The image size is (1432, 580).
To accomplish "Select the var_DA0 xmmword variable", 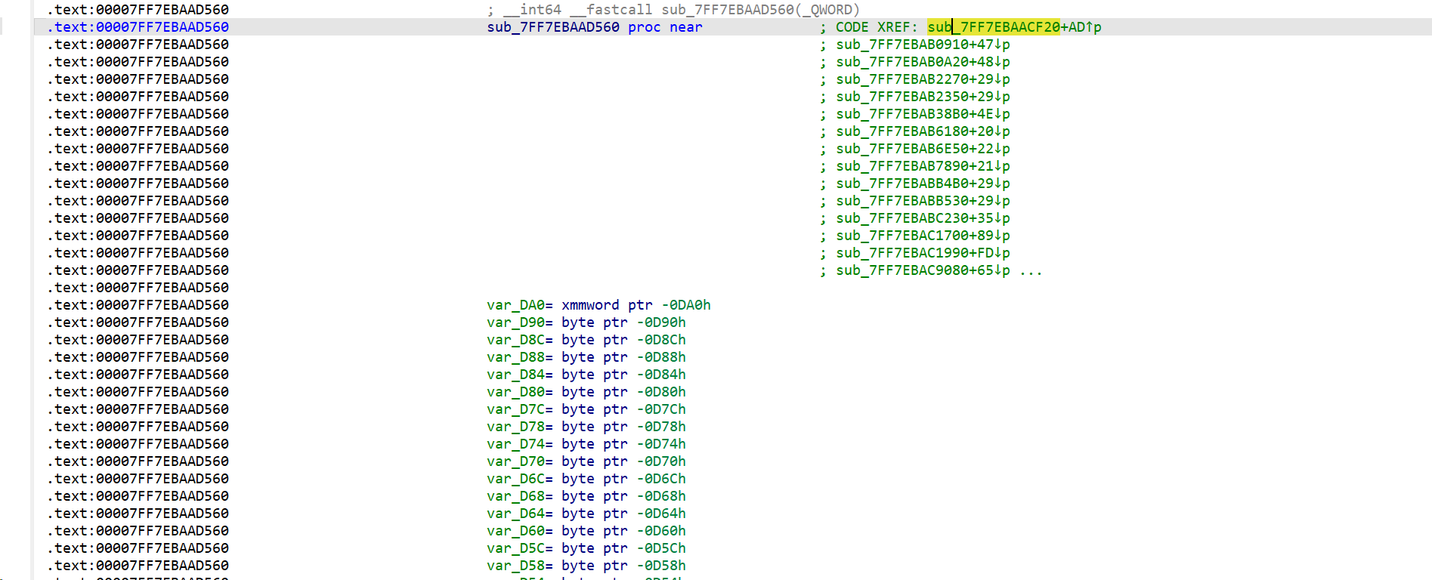I will [515, 305].
